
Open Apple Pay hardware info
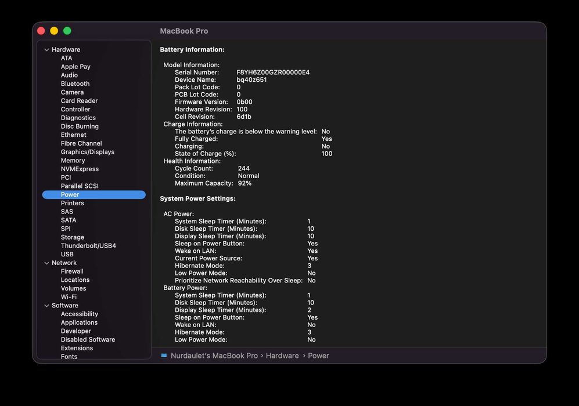(75, 67)
